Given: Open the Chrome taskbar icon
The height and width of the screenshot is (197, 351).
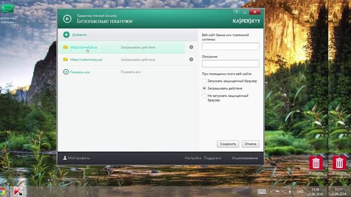Looking at the screenshot, I should click(2, 192).
